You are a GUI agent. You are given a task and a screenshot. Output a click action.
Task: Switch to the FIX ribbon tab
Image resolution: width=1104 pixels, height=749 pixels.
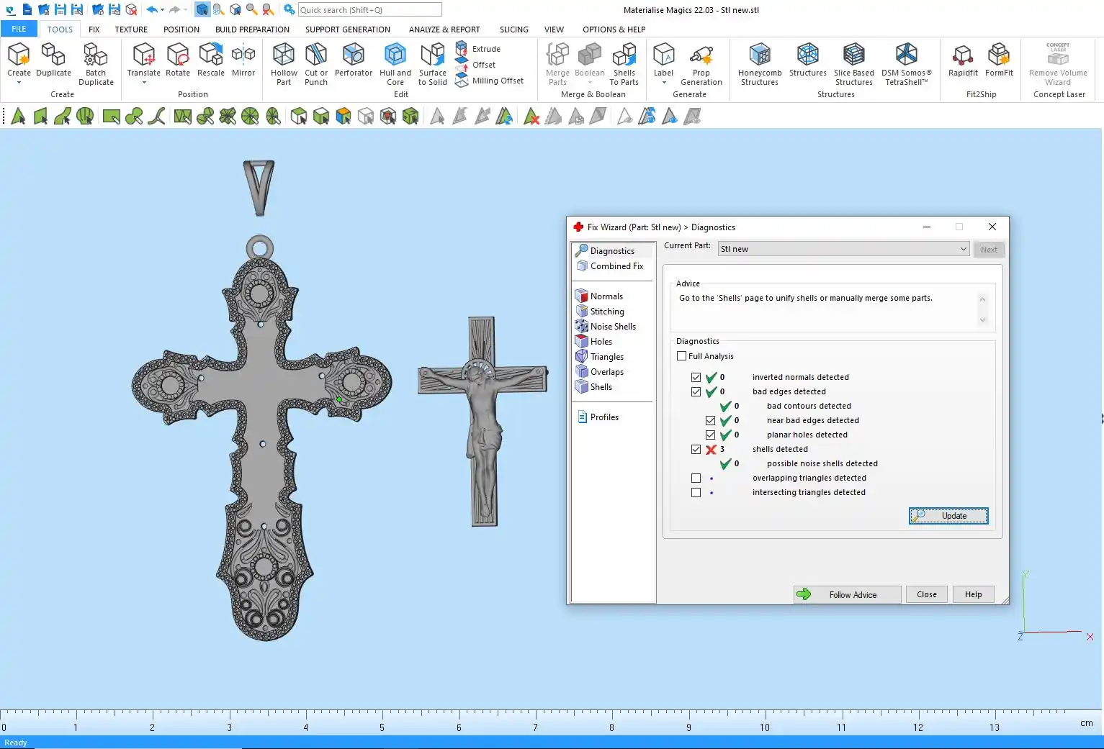pos(94,29)
